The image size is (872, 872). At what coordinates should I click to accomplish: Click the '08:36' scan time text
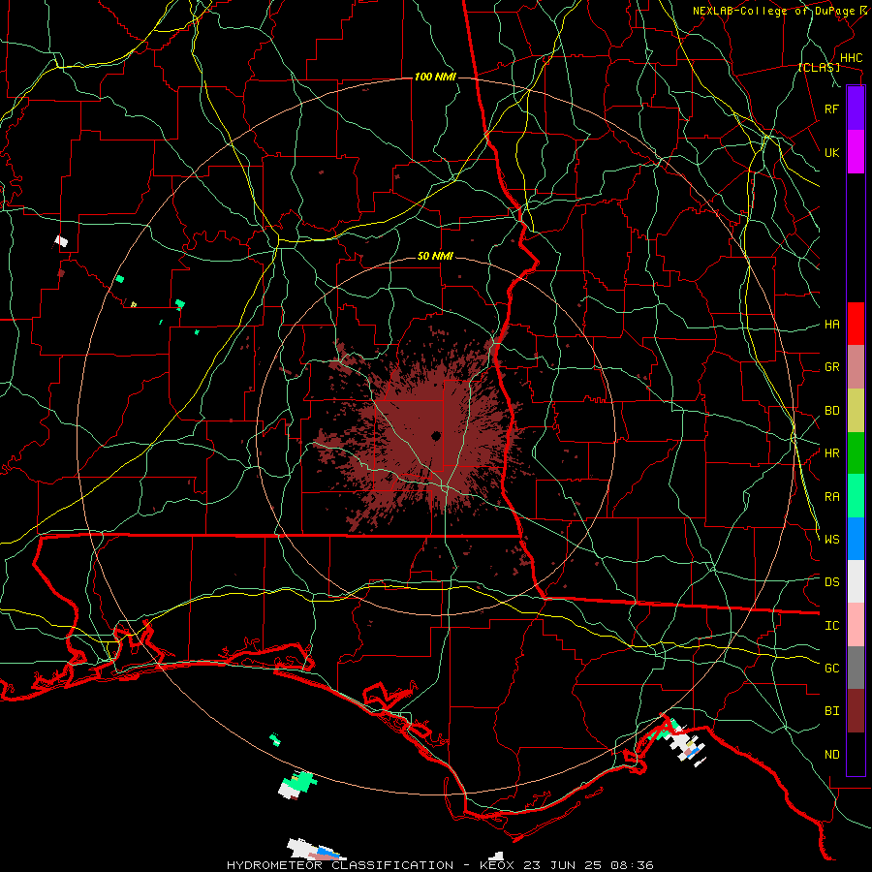(634, 865)
